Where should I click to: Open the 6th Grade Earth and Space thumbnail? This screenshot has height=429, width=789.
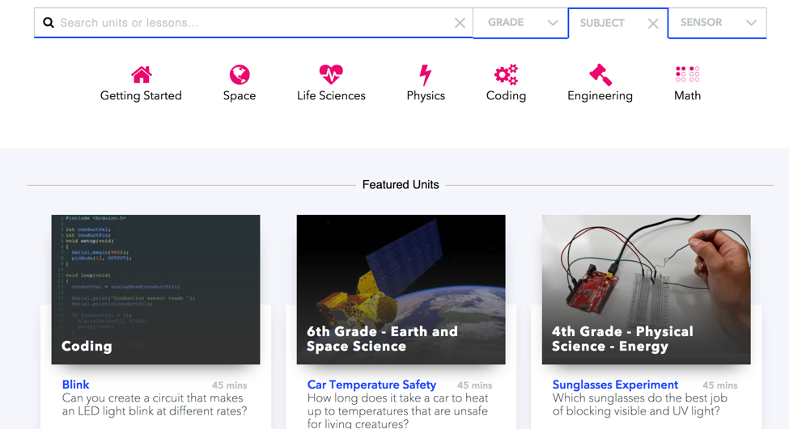coord(401,289)
